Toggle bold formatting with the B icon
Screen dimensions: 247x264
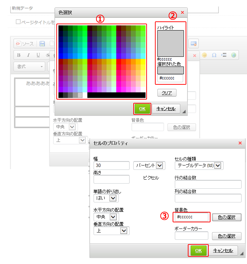tap(18, 55)
